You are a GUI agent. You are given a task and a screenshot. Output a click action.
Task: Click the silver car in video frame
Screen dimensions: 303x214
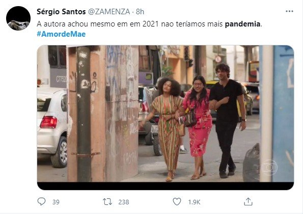pyautogui.click(x=52, y=126)
